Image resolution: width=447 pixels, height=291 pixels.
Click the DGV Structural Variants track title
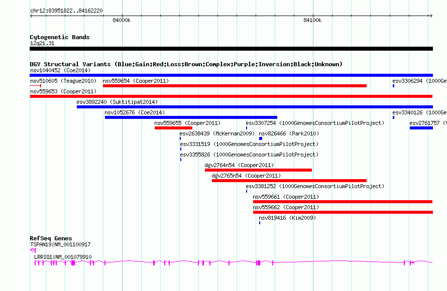pos(186,64)
